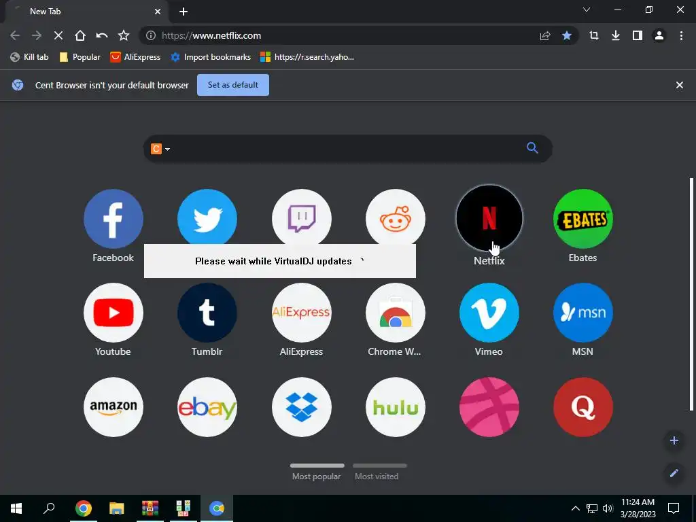Stop loading the page

pos(58,35)
